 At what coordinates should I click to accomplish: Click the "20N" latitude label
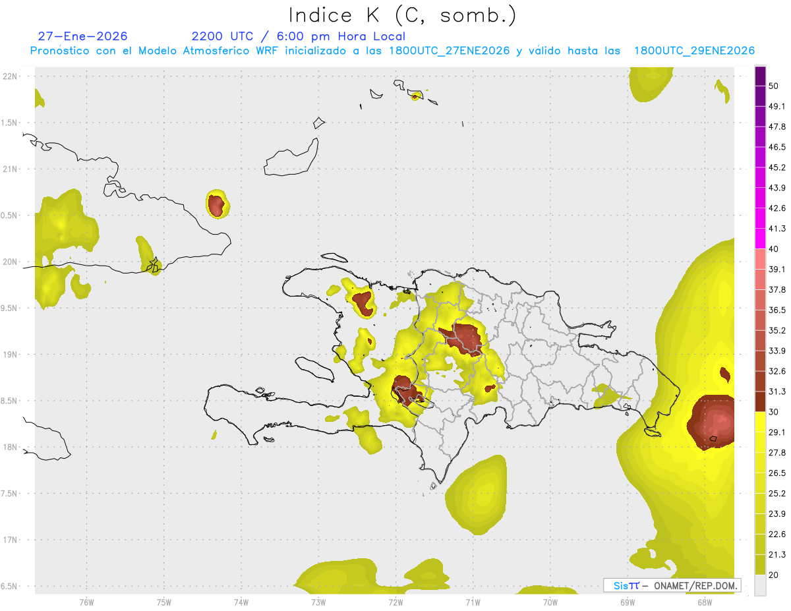coord(11,262)
